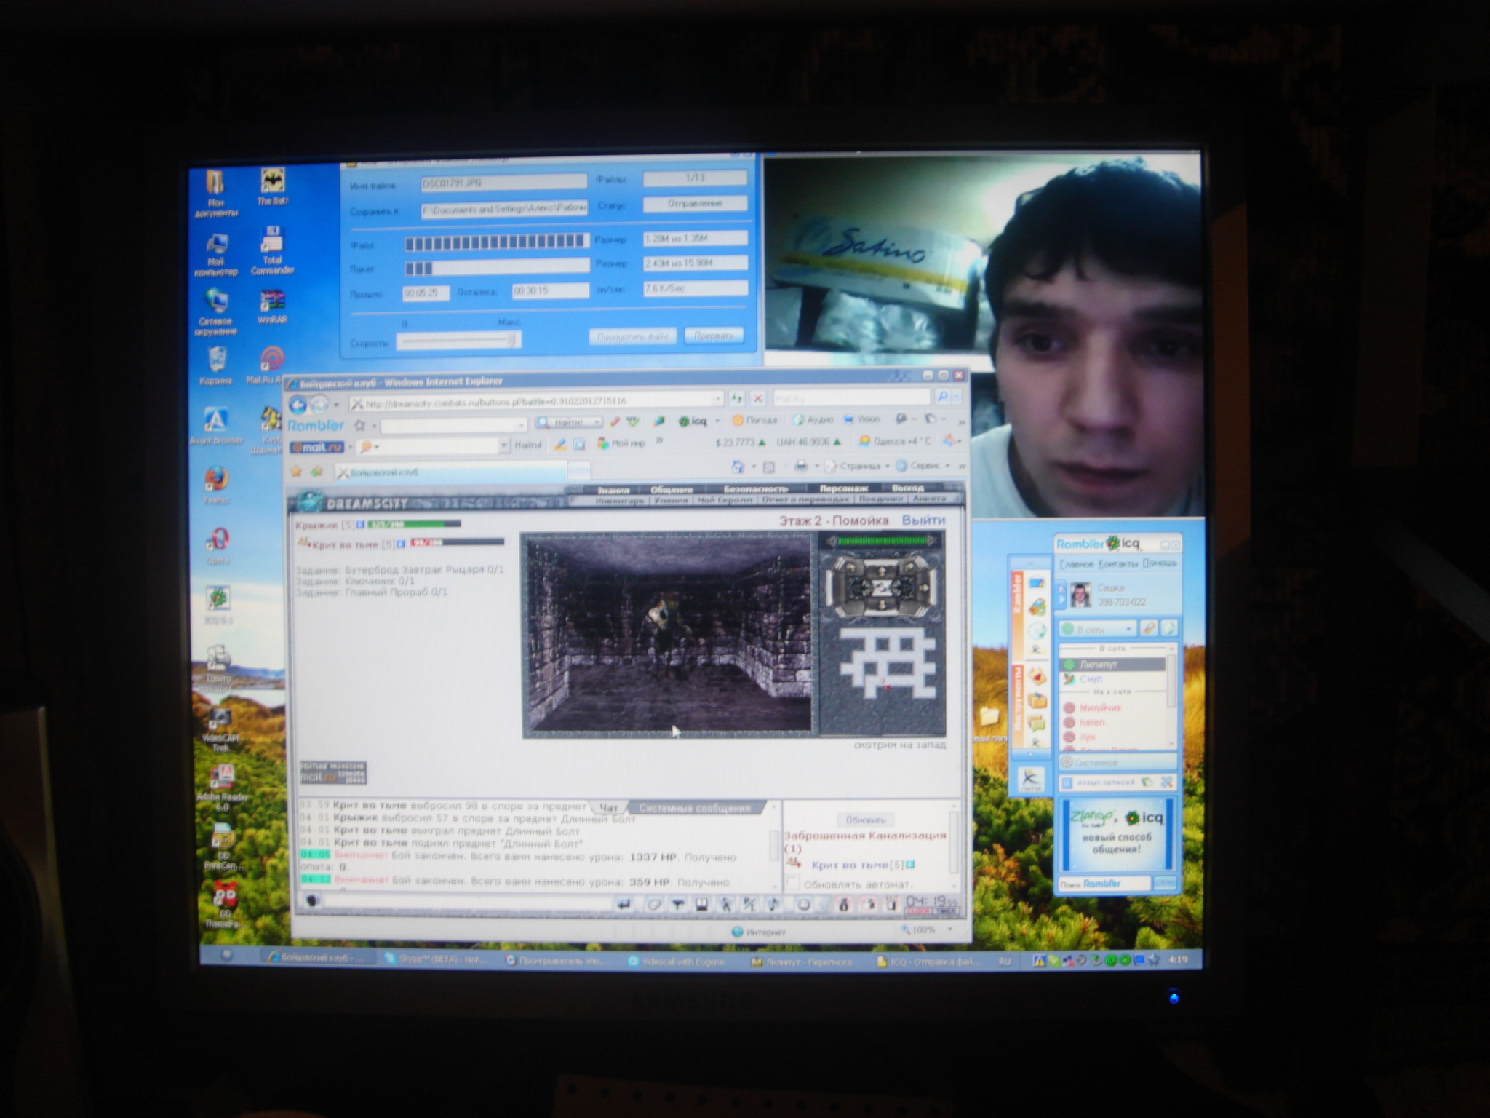
Task: Click the Videocall with Eugene taskbar button
Action: [677, 961]
